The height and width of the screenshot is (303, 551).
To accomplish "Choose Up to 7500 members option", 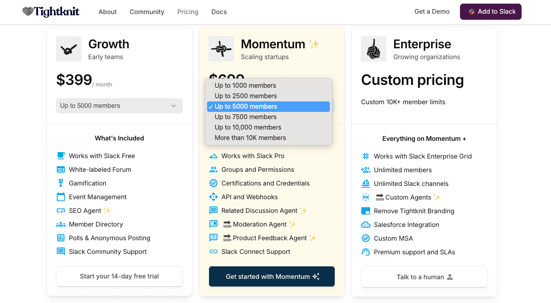I will tap(246, 117).
